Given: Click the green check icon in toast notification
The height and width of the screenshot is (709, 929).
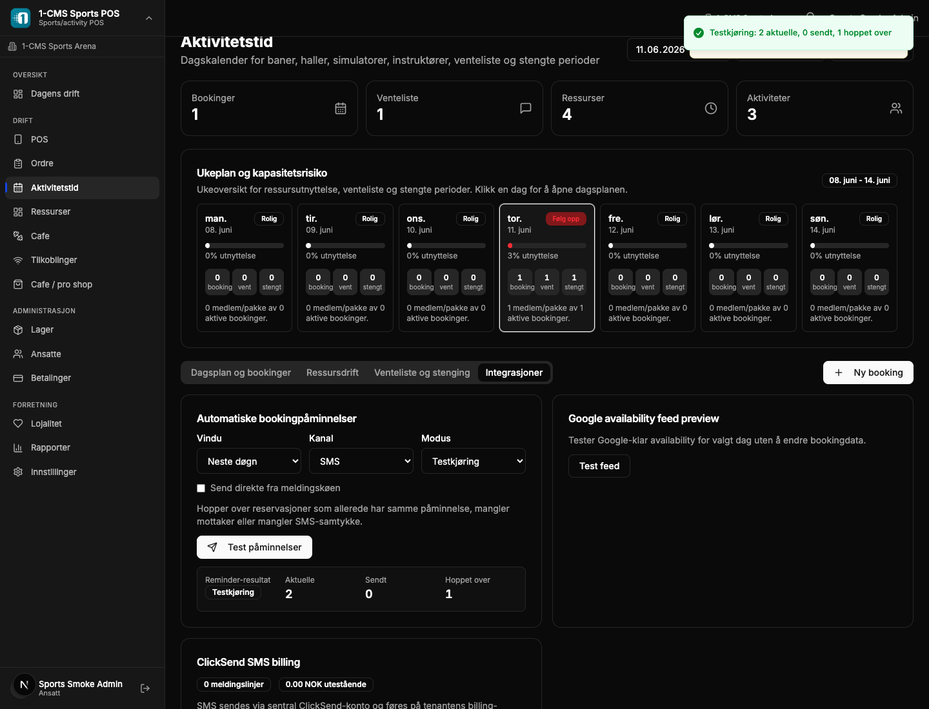Looking at the screenshot, I should (x=699, y=33).
